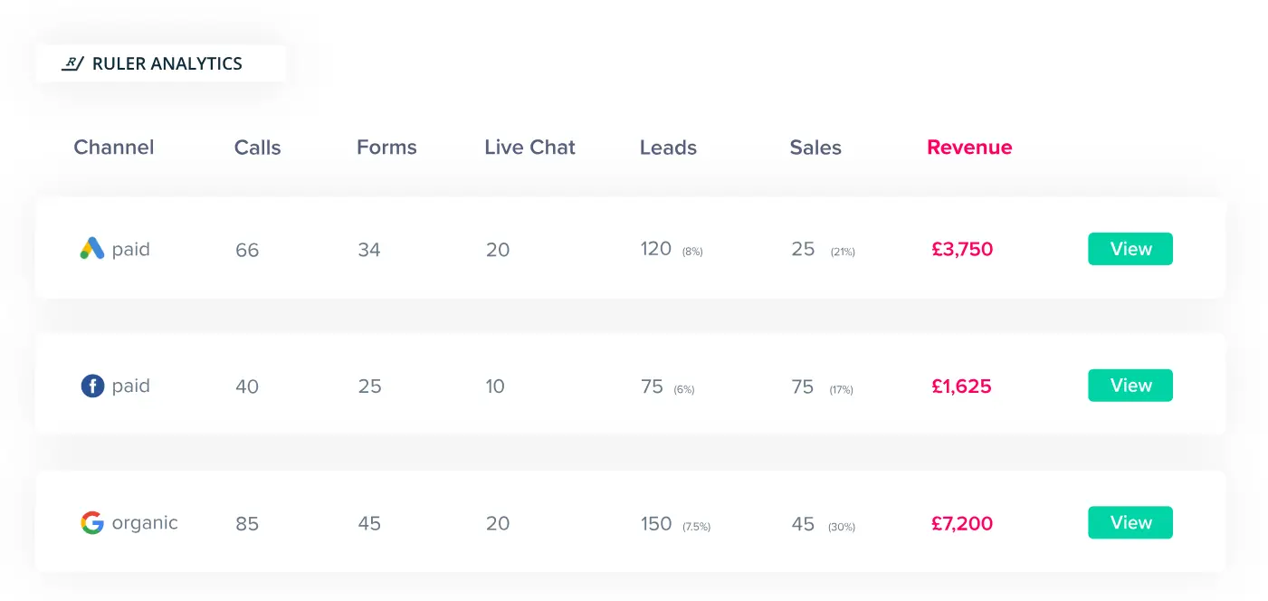Image resolution: width=1268 pixels, height=601 pixels.
Task: Click the Facebook logo next to paid
Action: (x=91, y=385)
